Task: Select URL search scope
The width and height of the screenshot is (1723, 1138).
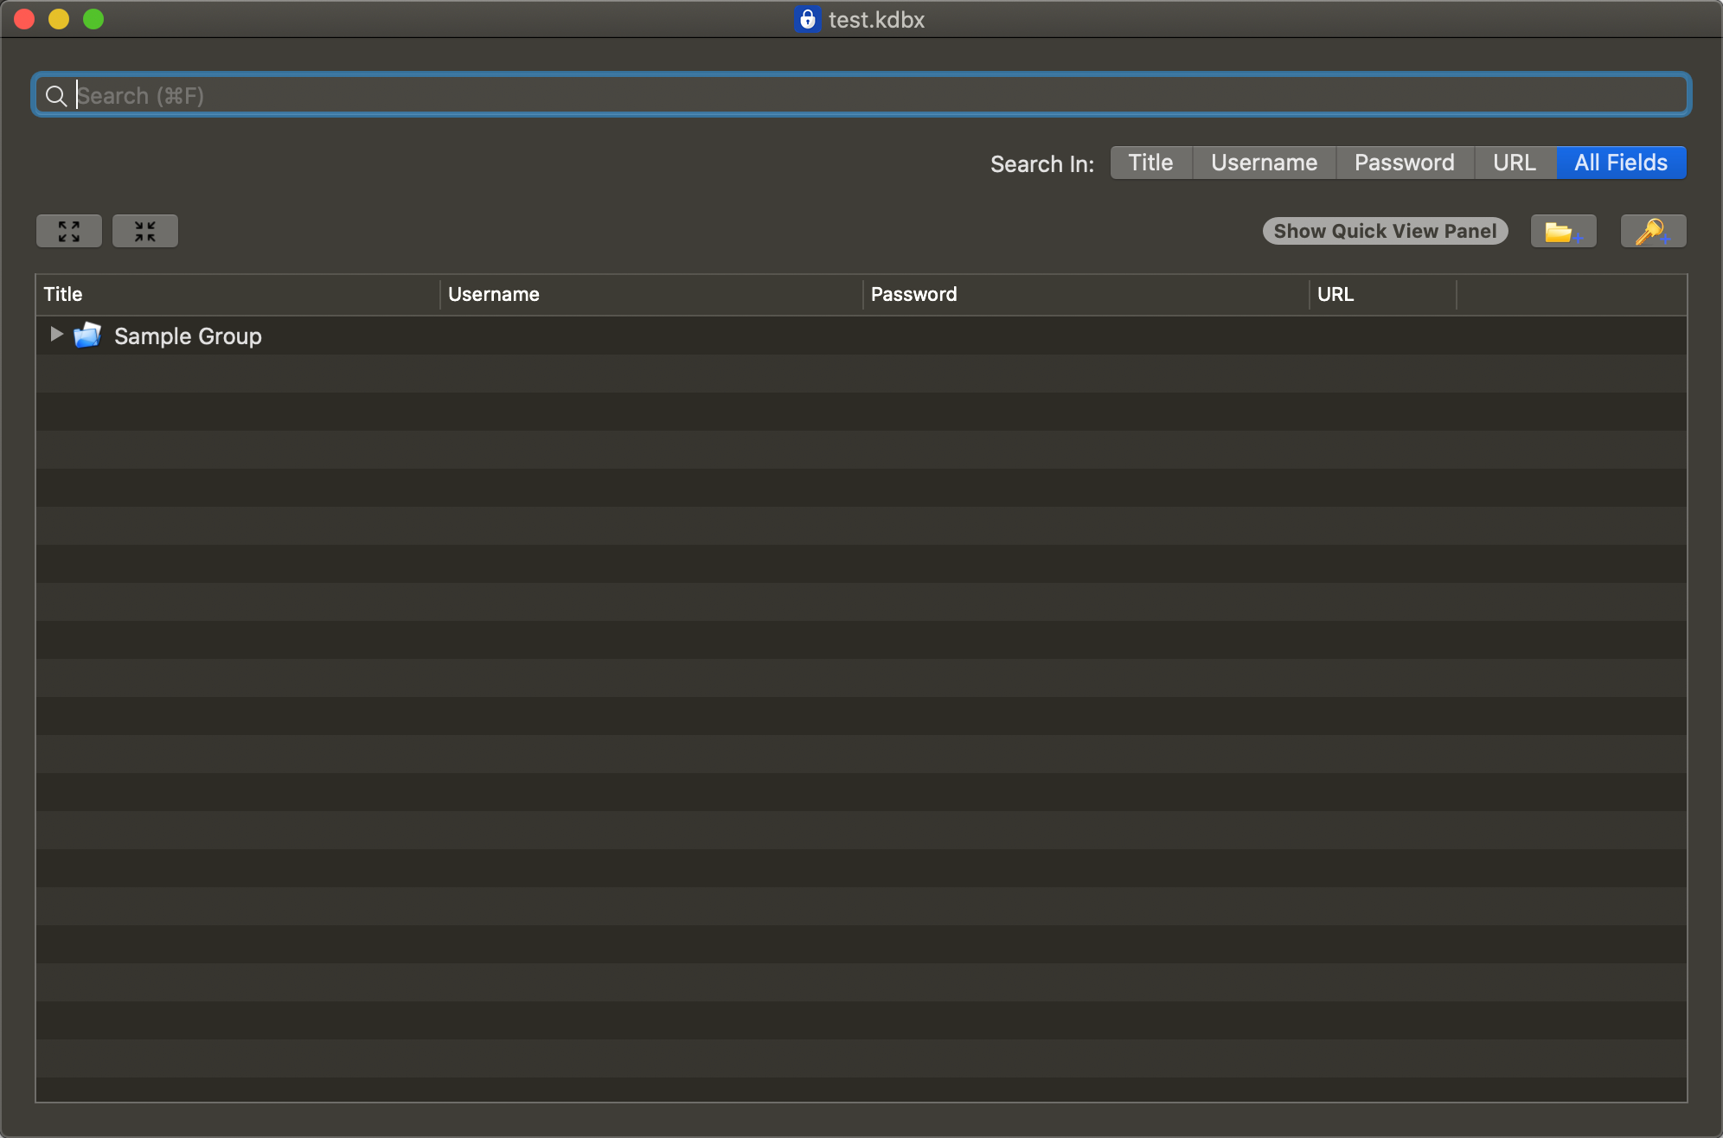Action: pos(1514,163)
